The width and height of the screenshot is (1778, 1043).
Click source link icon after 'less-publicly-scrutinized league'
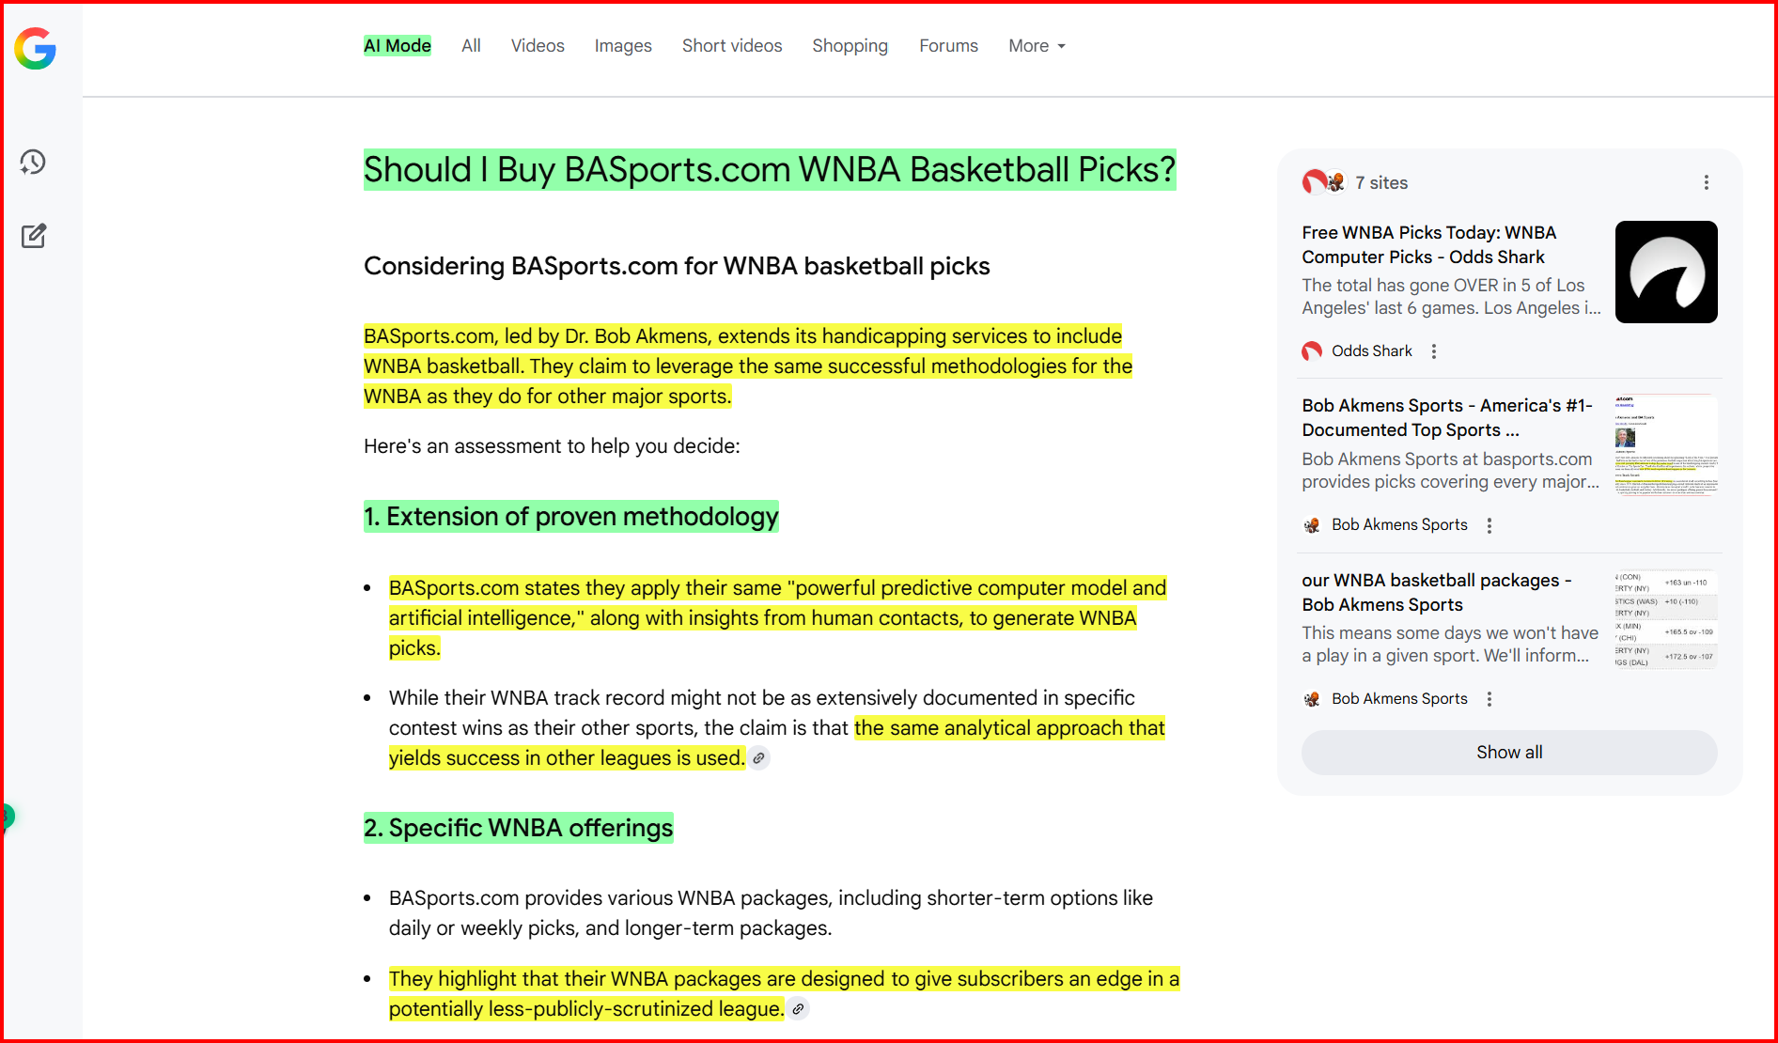798,1009
